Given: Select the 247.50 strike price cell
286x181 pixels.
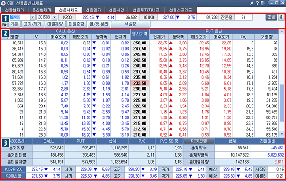Looking at the screenshot, I should [x=140, y=49].
